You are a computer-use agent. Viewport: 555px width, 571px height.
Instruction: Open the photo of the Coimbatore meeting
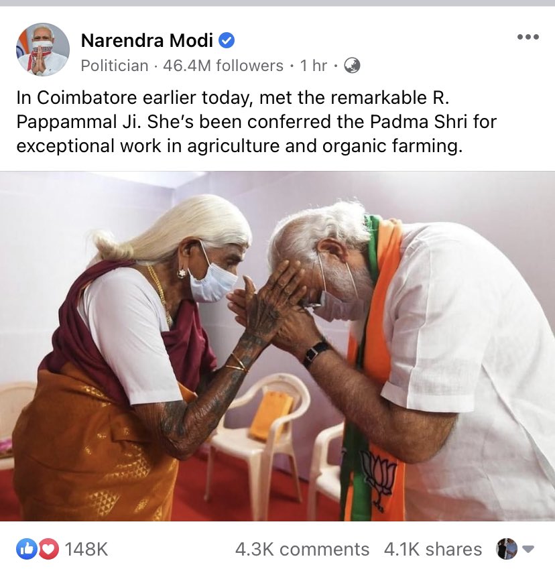[277, 346]
